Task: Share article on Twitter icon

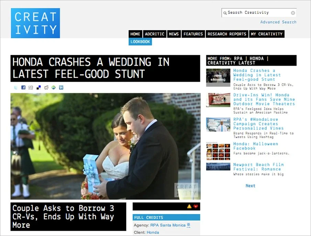Action: [x=16, y=87]
